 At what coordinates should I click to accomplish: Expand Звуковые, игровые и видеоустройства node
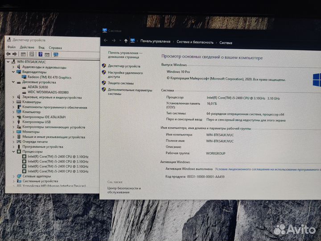click(13, 97)
